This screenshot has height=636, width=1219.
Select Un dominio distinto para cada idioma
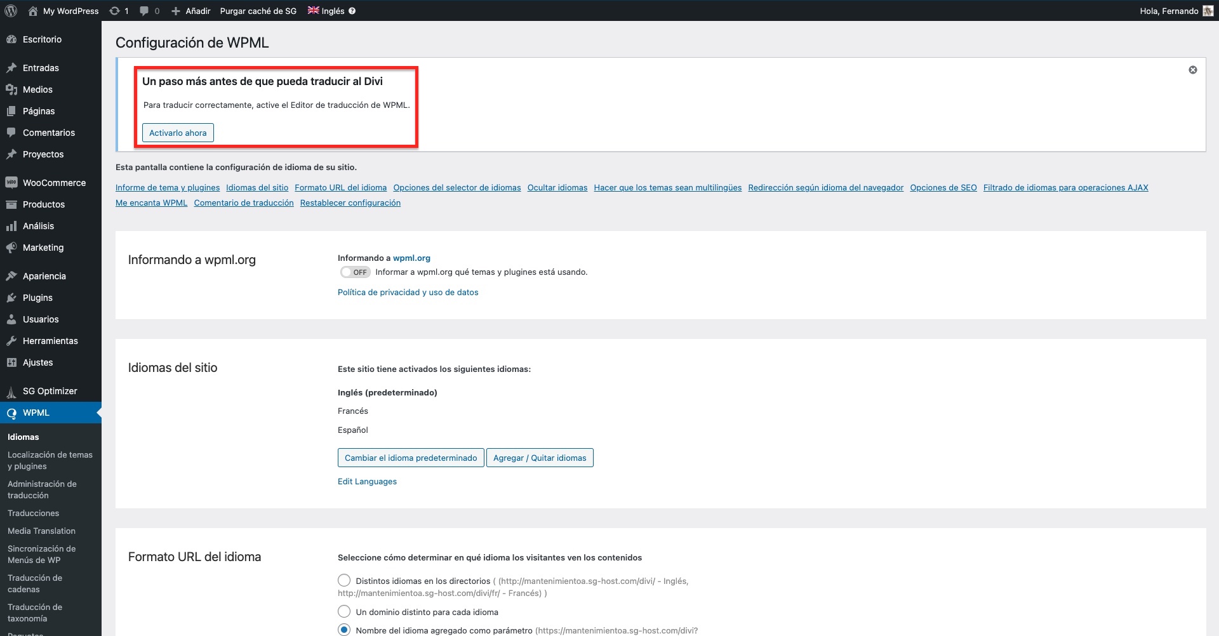(x=344, y=611)
